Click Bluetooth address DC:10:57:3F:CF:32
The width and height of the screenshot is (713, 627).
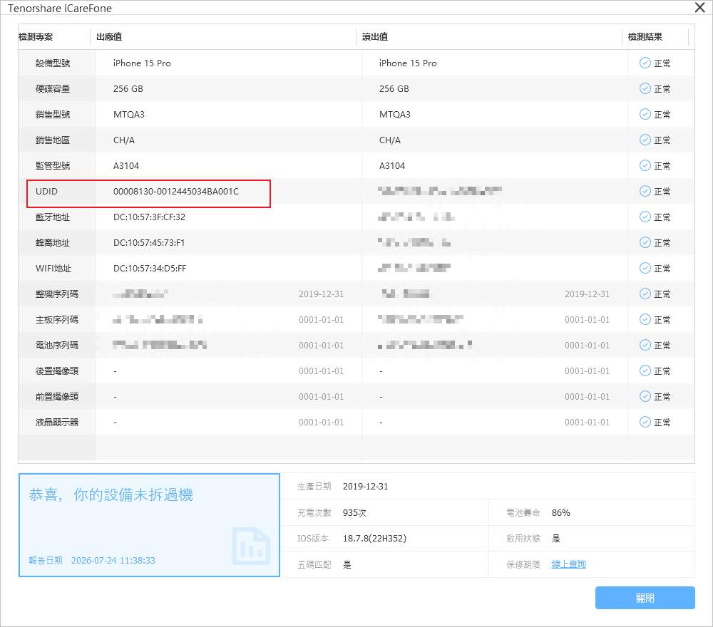click(x=149, y=217)
